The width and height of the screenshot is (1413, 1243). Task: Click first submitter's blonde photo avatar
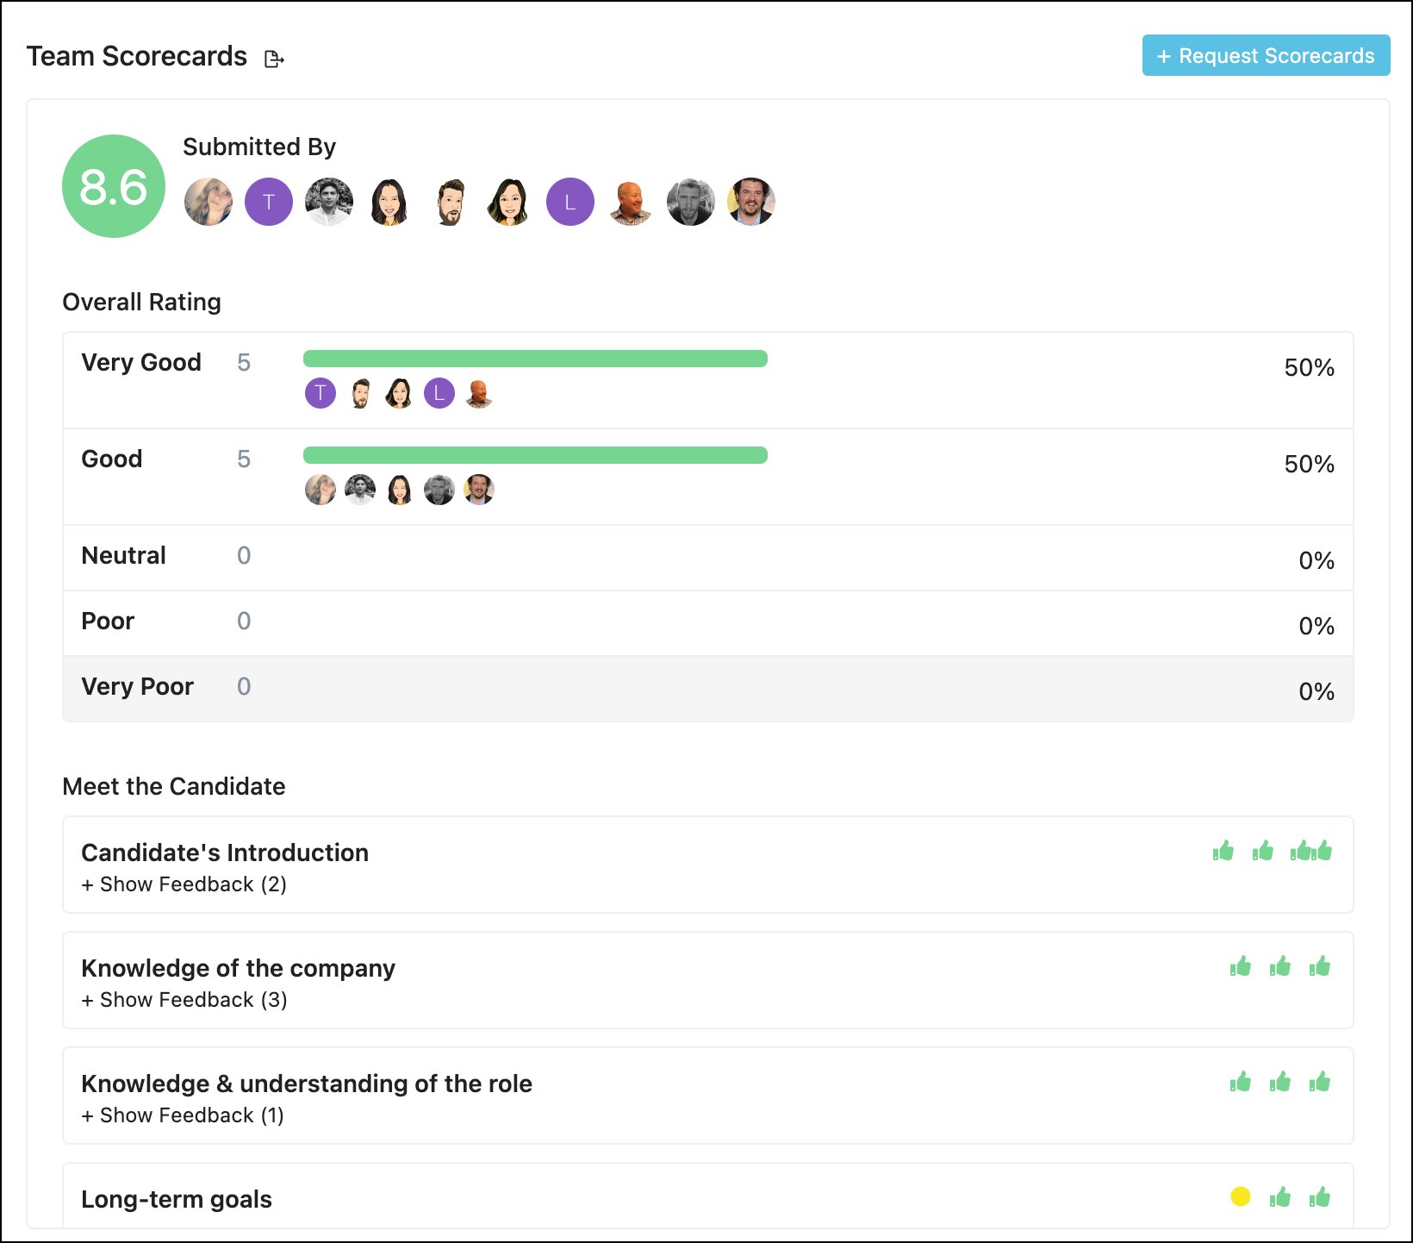click(209, 202)
